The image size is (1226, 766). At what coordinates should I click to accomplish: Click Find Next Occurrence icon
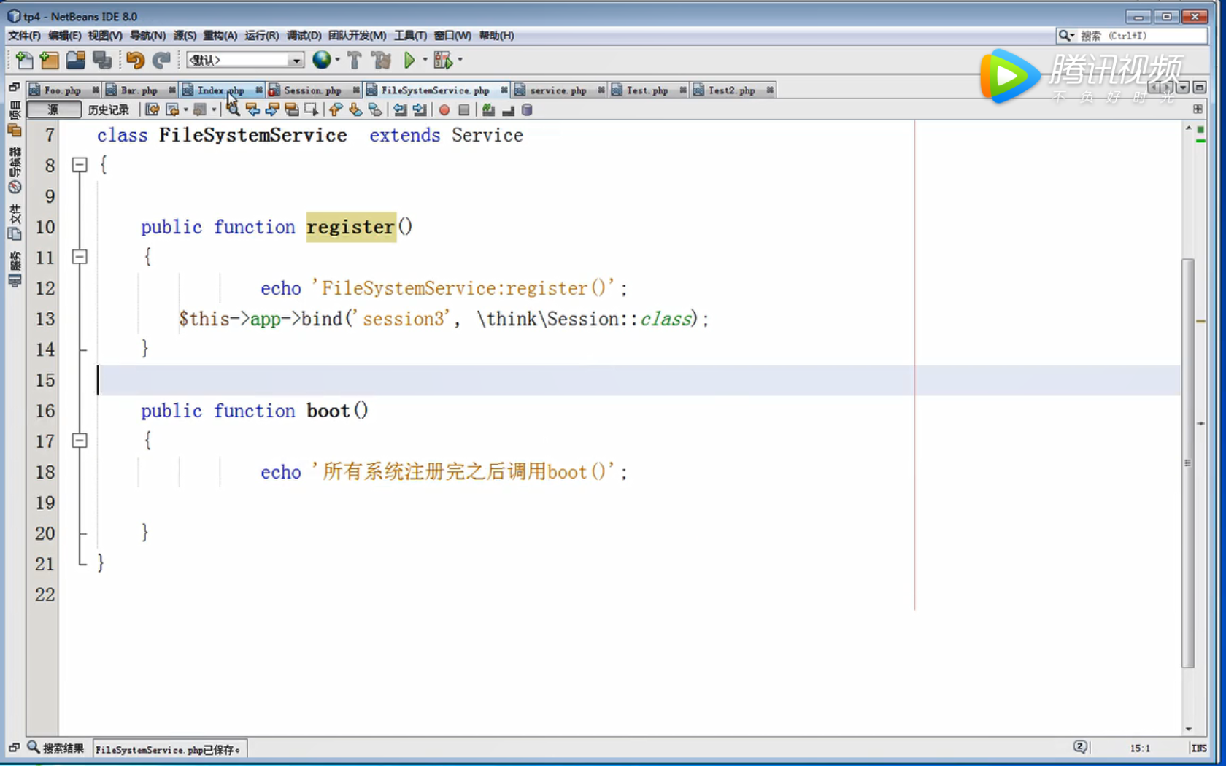(x=272, y=109)
